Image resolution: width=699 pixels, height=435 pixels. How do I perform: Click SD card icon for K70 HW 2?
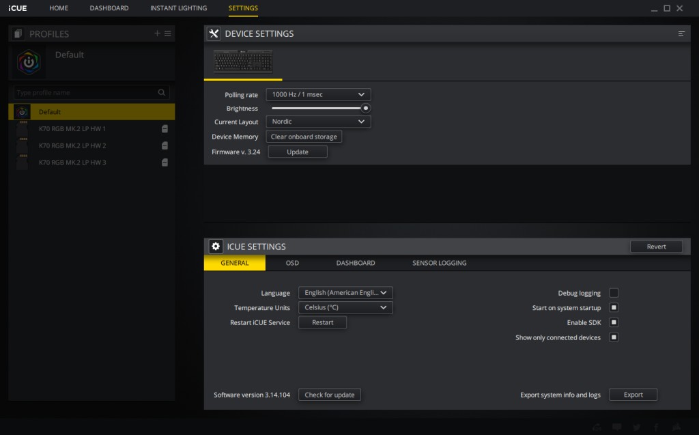(x=165, y=145)
